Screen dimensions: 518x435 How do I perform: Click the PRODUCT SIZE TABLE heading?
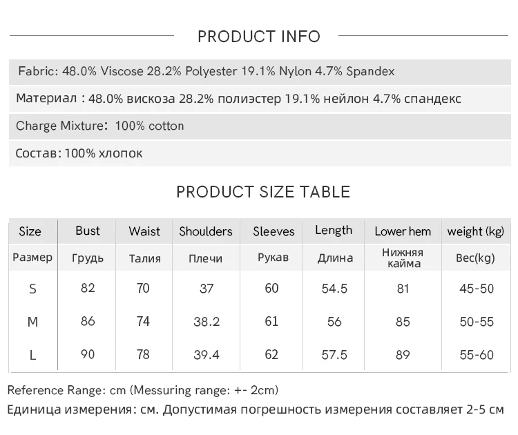pos(263,192)
